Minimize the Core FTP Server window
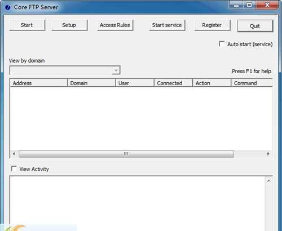Screen dimensions: 282x231 [236, 6]
